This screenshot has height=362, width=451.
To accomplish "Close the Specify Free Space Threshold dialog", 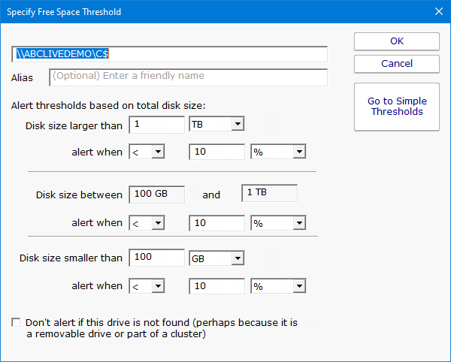I will 439,12.
